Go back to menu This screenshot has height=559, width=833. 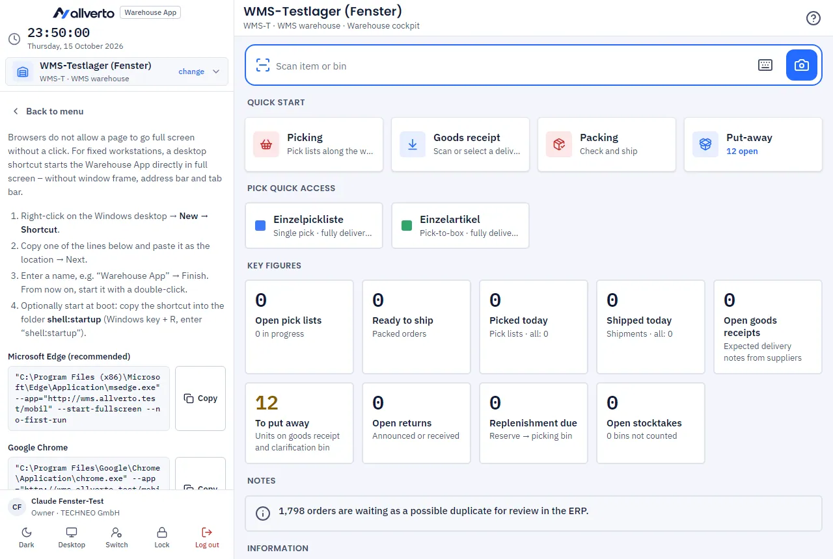coord(48,111)
